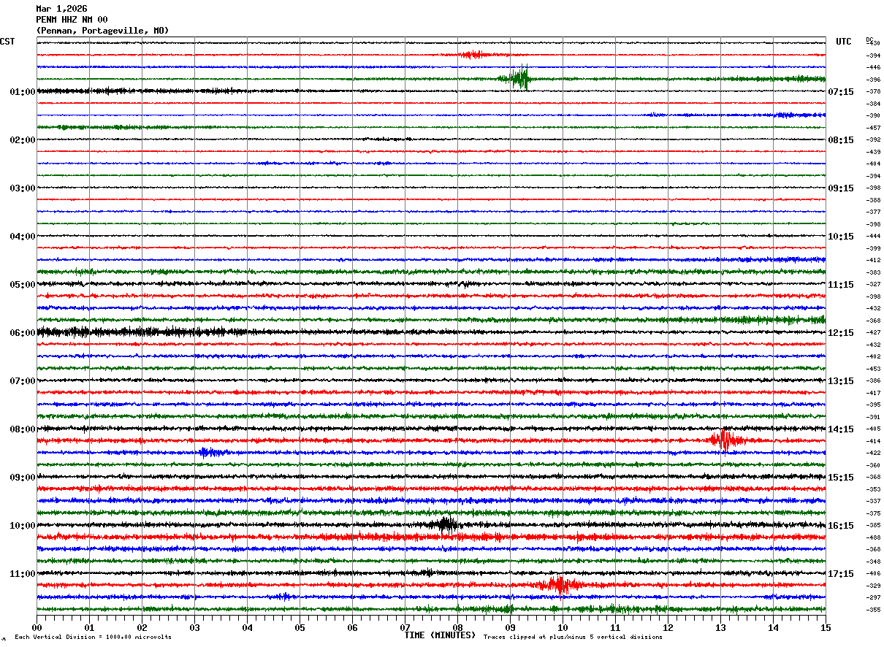Viewport: 884px width, 647px height.
Task: Click the 16:15 UTC time label
Action: pos(841,526)
